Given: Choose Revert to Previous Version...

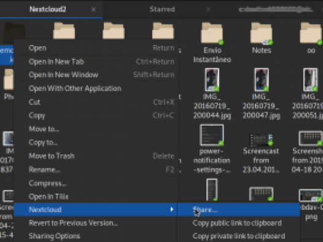Looking at the screenshot, I should [96, 223].
